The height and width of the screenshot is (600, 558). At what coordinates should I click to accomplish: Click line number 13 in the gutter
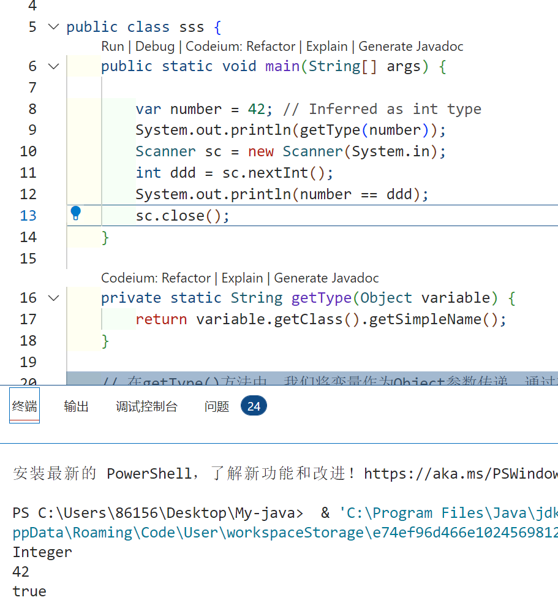[x=28, y=216]
